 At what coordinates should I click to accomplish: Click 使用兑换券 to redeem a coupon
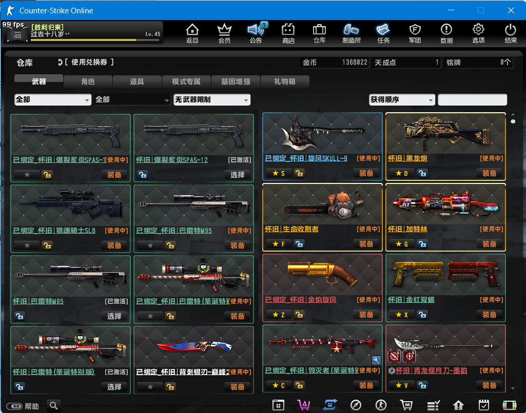(x=89, y=62)
